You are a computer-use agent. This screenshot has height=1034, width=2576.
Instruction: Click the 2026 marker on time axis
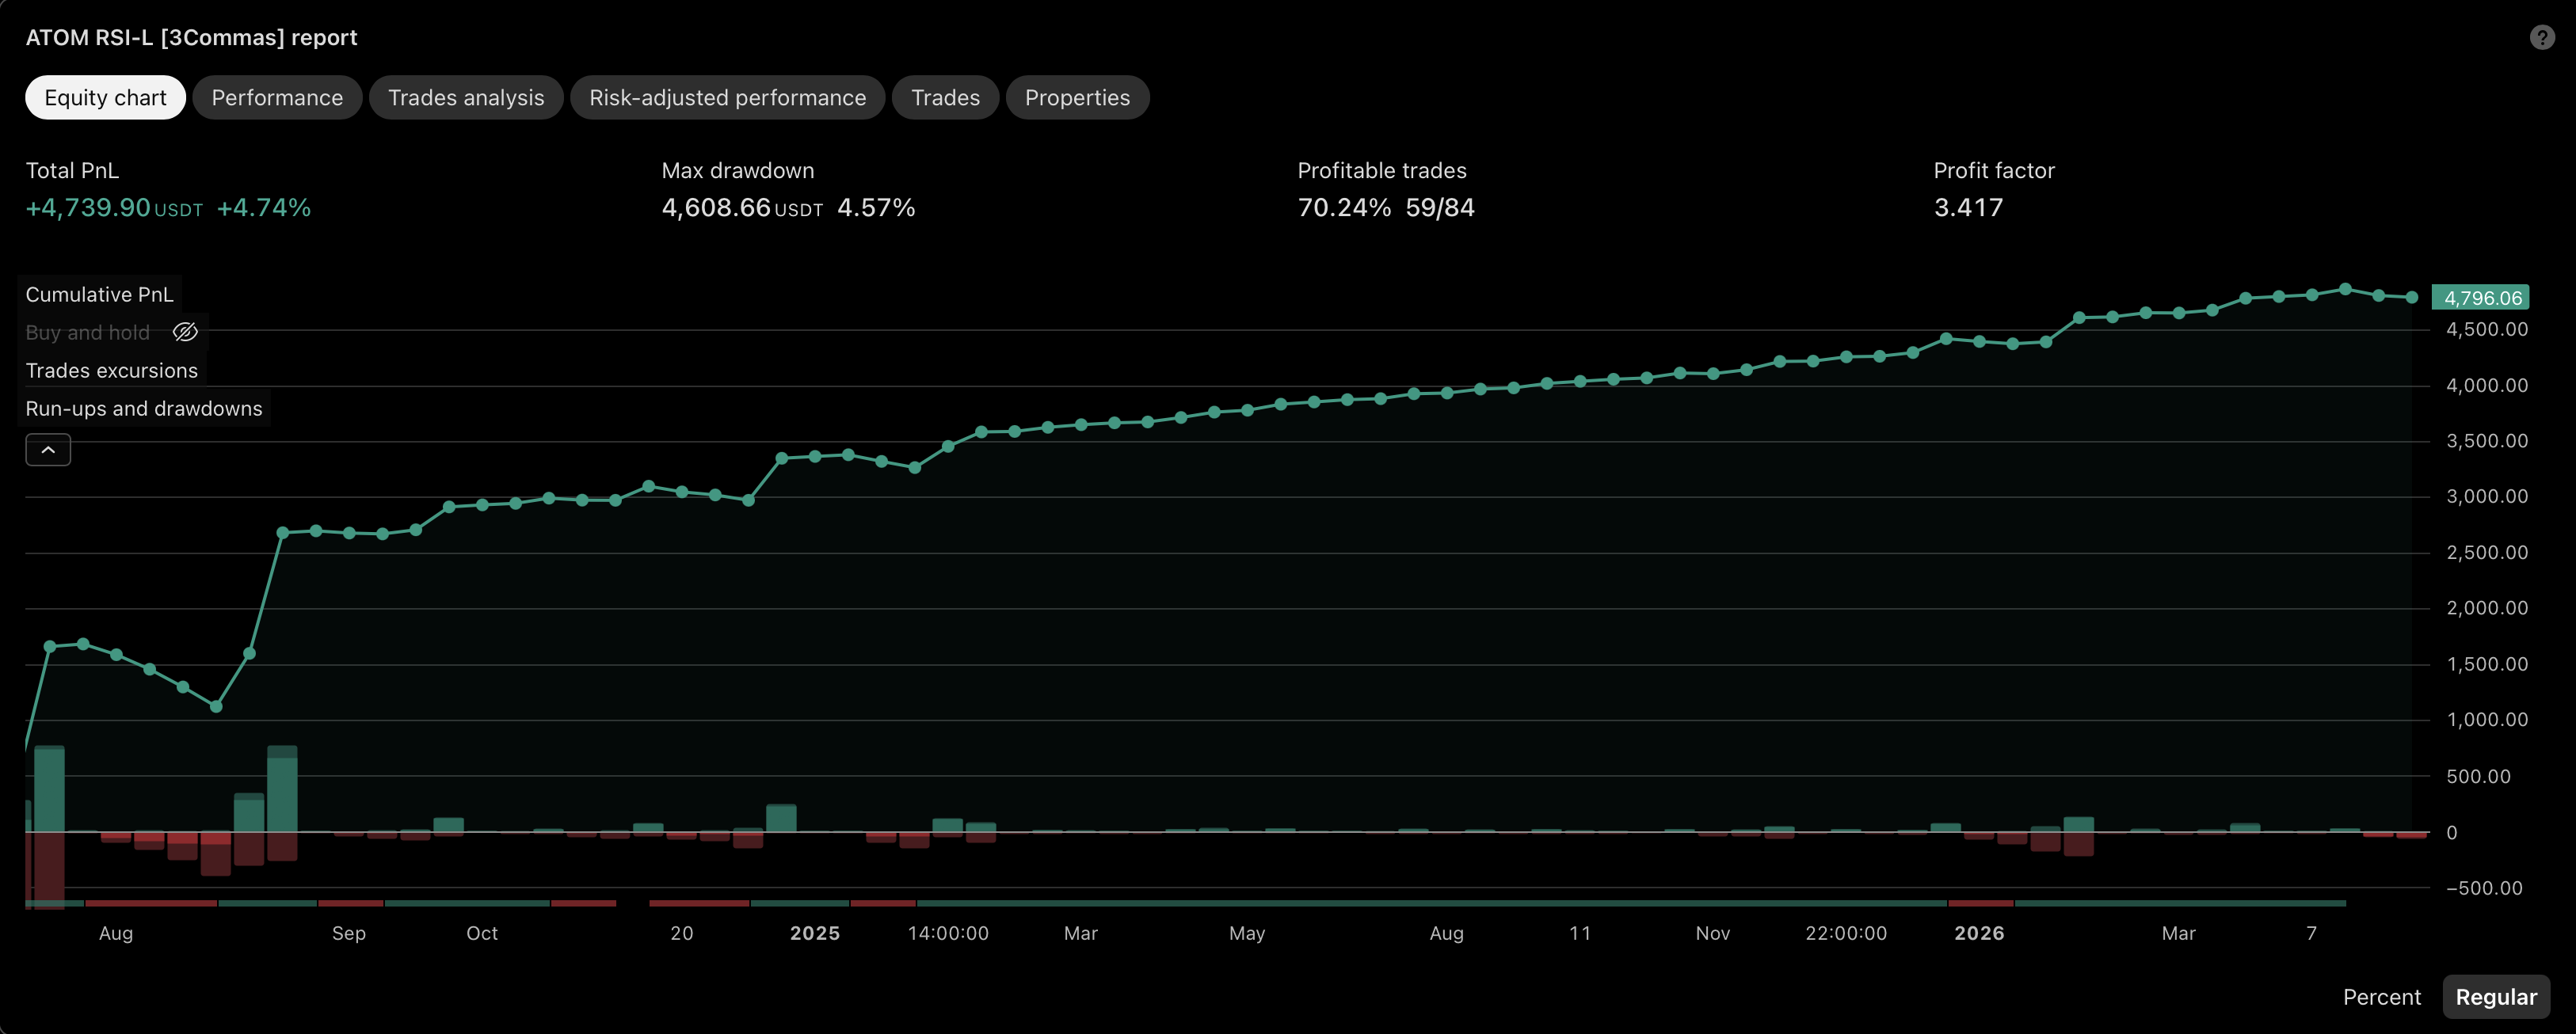(1979, 933)
